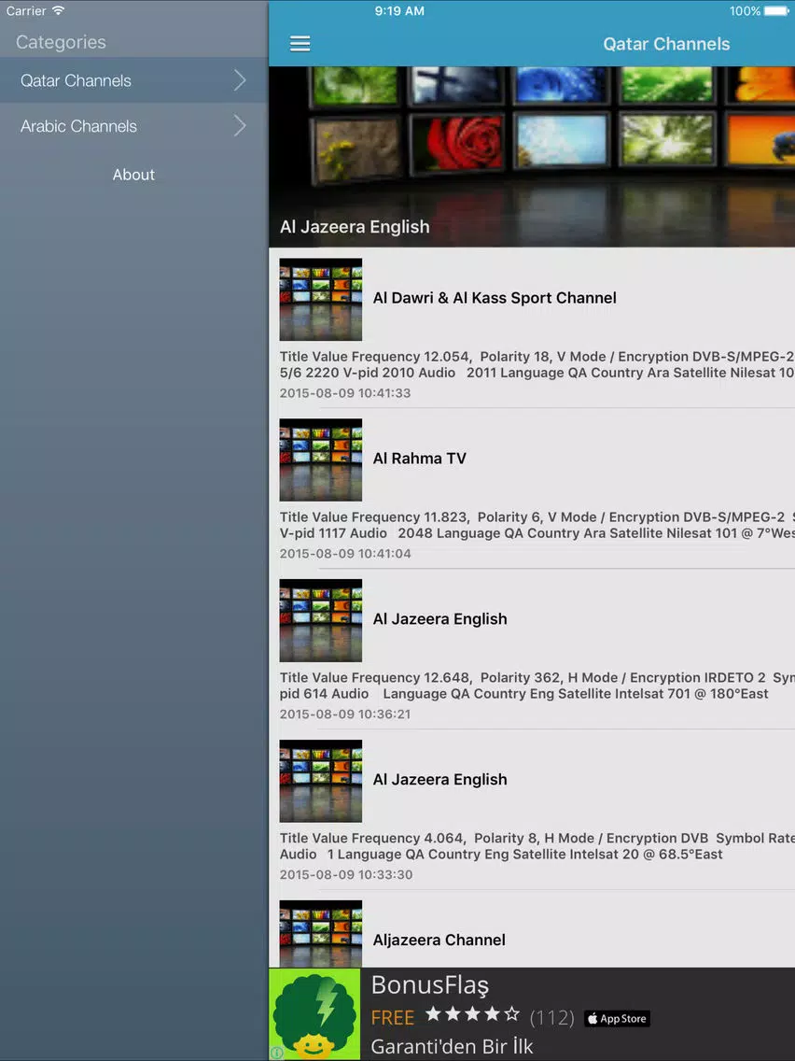
Task: Click the Categories heading
Action: (x=61, y=42)
